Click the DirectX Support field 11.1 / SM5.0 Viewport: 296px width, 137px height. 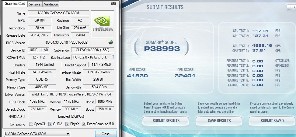(x=101, y=65)
